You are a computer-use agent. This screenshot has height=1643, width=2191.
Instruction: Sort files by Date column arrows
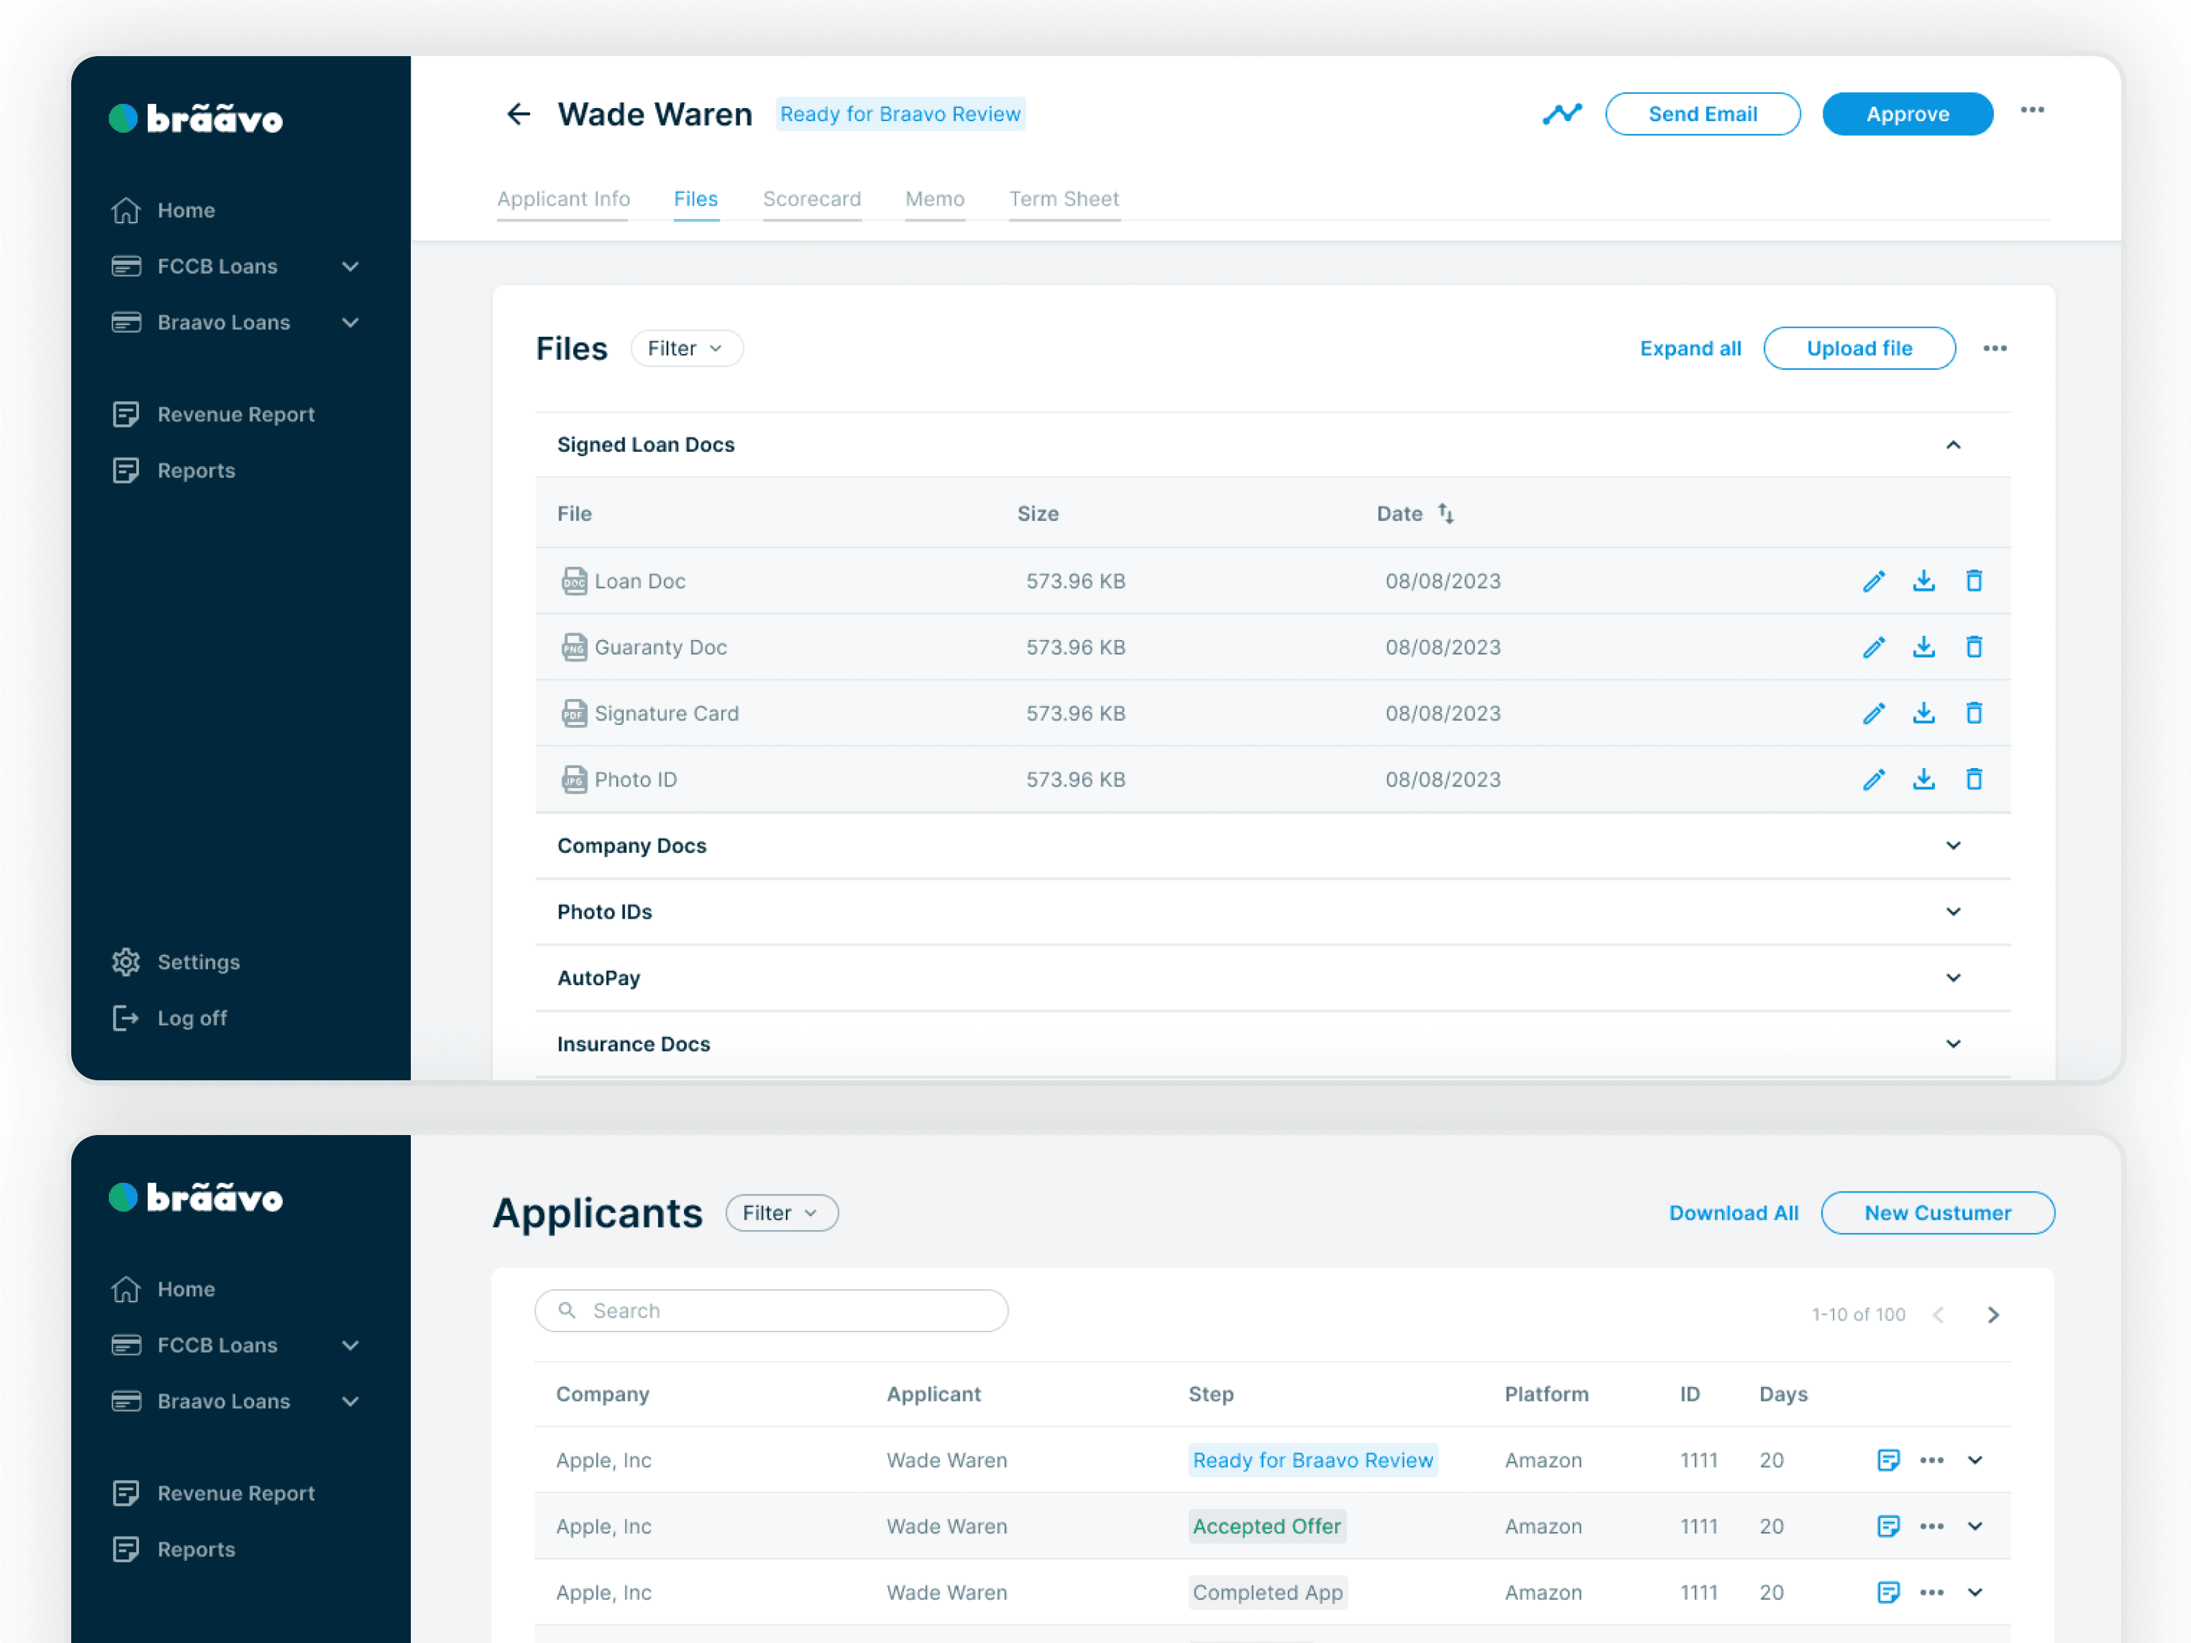1445,513
